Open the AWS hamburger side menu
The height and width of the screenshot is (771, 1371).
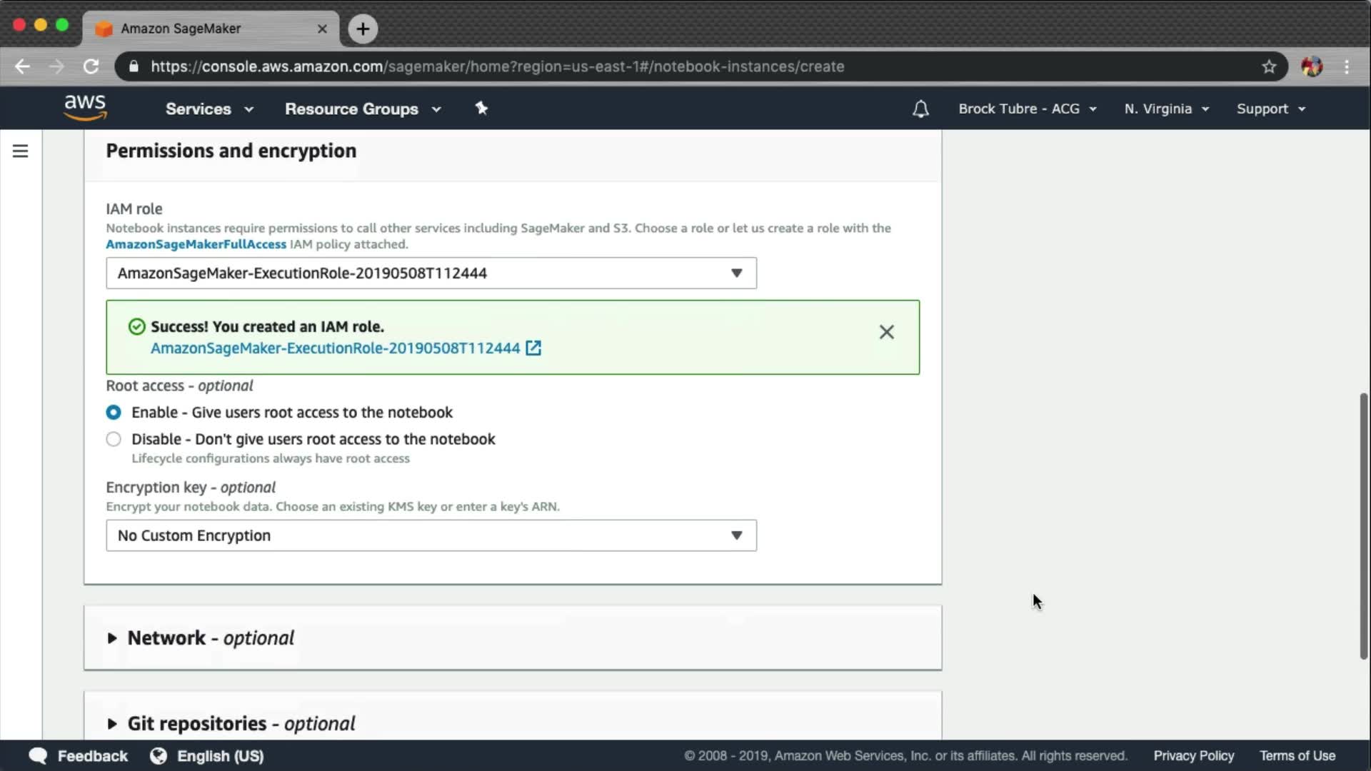tap(20, 151)
